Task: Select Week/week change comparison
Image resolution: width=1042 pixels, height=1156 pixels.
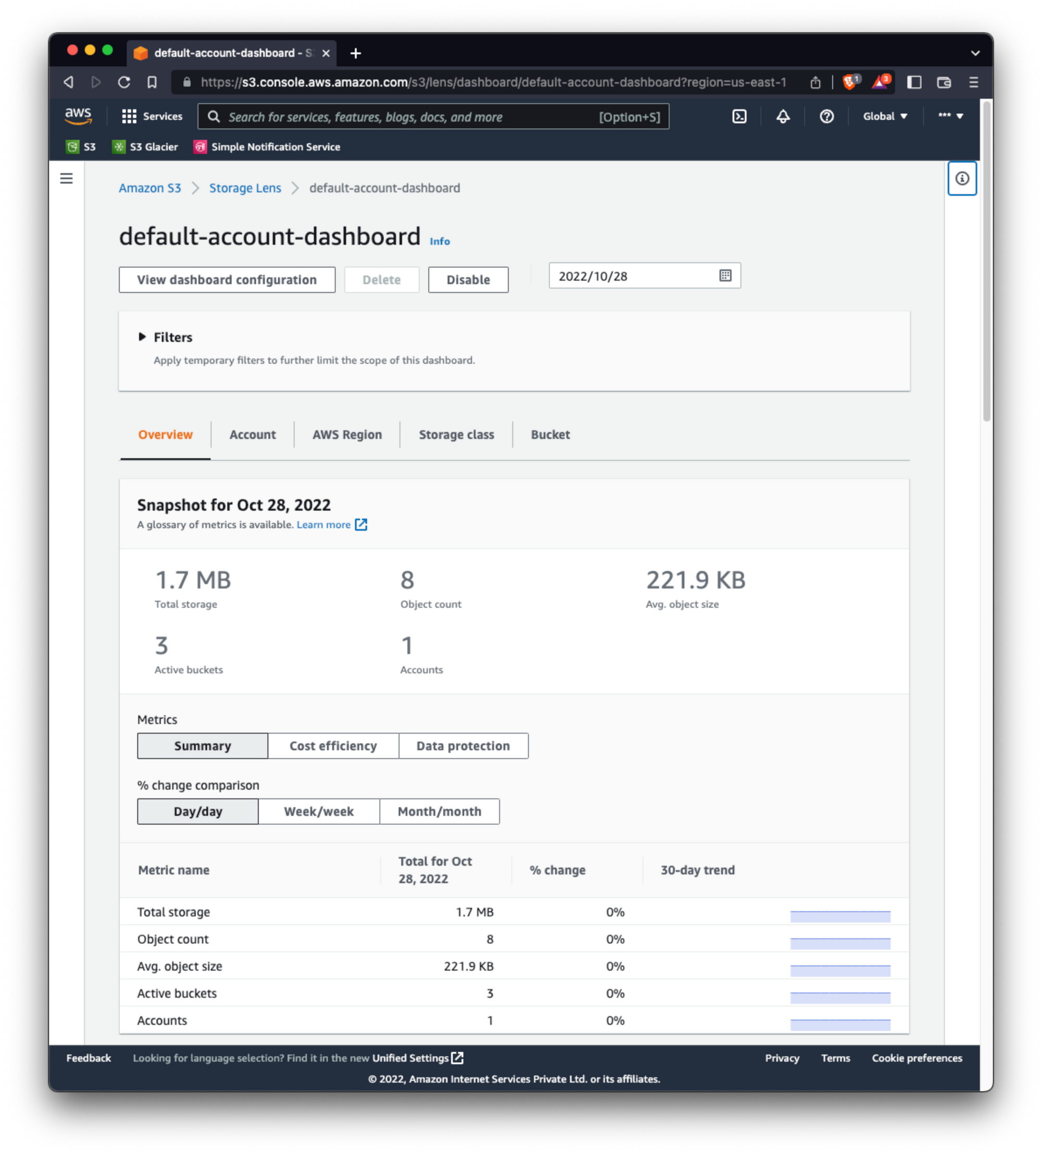Action: point(319,810)
